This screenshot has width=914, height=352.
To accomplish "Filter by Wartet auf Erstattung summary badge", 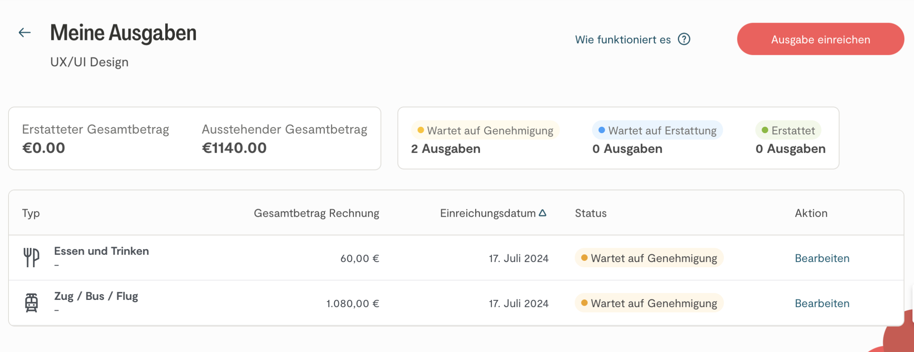I will (x=657, y=130).
